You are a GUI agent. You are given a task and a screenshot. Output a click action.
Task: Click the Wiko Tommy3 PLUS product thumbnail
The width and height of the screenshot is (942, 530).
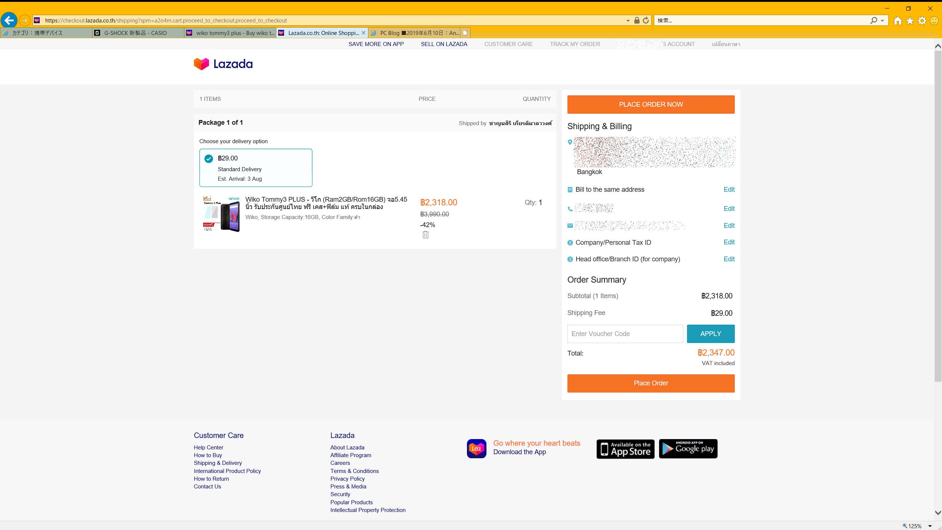221,214
